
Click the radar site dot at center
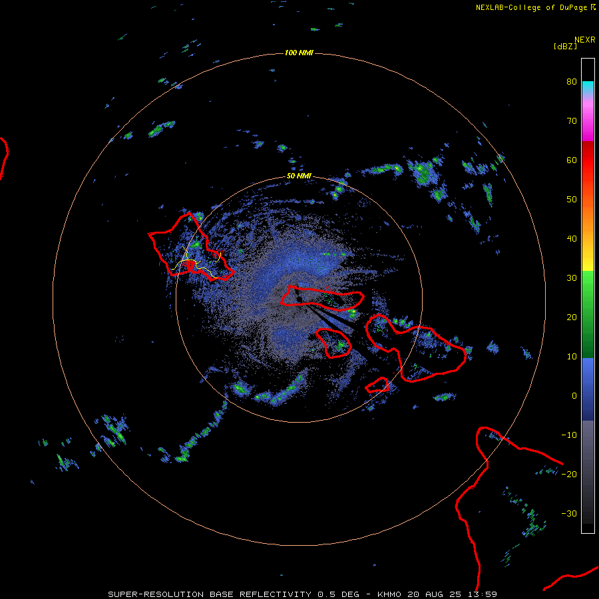point(299,299)
